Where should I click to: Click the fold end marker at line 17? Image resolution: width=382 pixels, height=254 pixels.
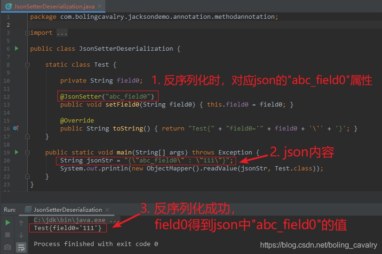coord(27,137)
